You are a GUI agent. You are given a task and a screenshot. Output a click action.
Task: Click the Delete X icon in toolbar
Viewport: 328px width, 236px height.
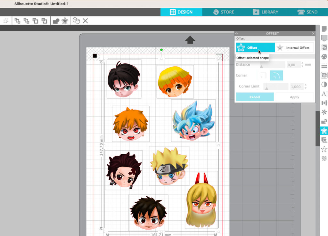[x=85, y=21]
